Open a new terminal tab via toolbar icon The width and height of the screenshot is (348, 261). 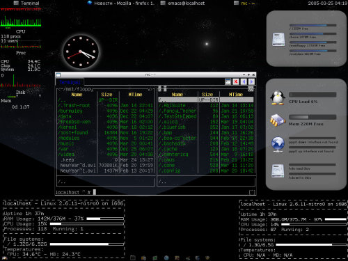[x=228, y=81]
